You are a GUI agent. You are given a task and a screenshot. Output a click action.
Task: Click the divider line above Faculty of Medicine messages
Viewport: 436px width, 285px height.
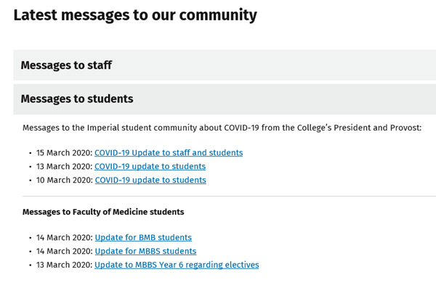[229, 197]
